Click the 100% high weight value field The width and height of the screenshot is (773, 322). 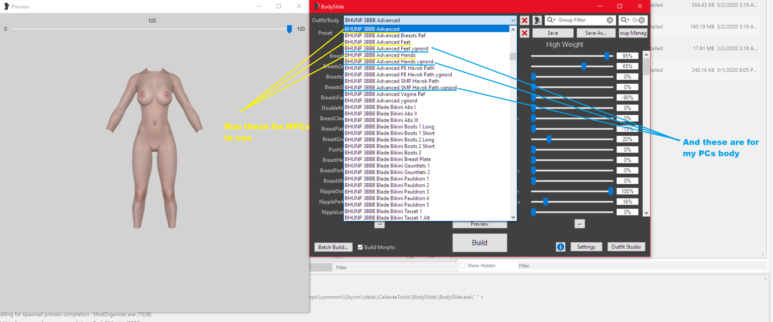point(627,191)
